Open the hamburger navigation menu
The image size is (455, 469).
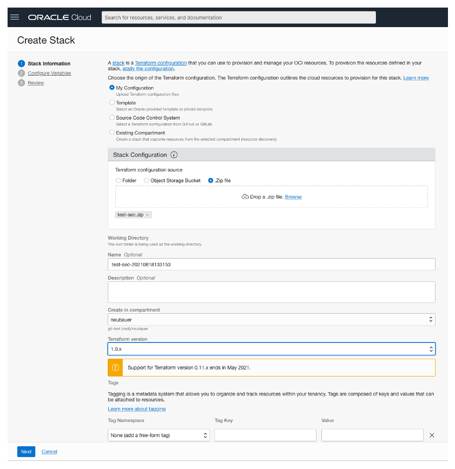15,17
